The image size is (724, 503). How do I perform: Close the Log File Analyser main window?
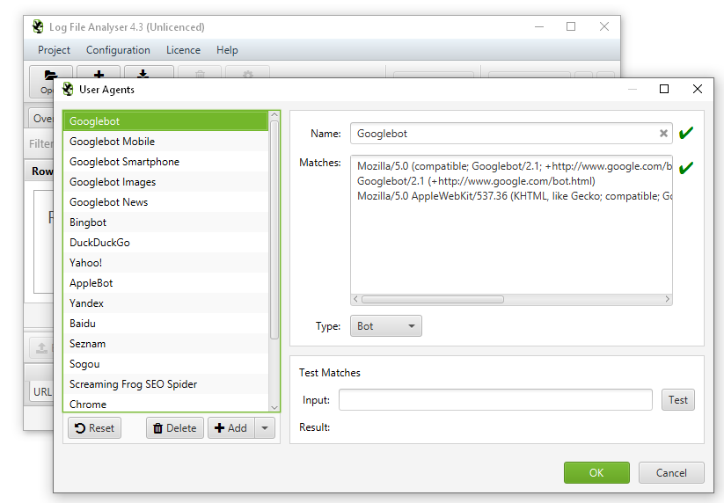[604, 26]
